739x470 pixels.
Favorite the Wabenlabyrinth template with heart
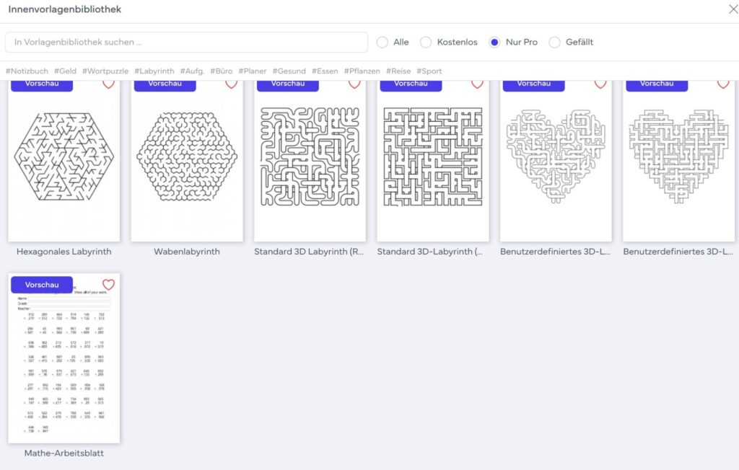(232, 84)
